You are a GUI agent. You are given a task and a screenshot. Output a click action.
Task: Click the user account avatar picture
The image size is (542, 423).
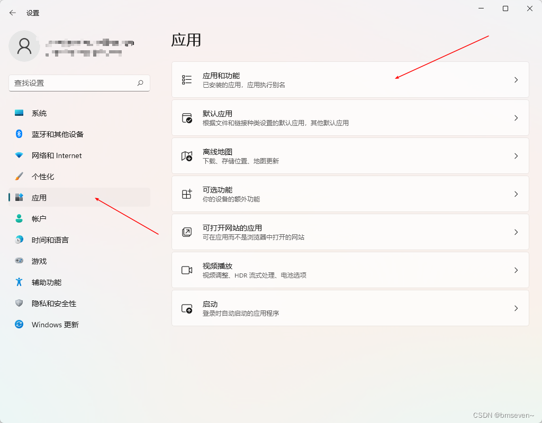[24, 46]
